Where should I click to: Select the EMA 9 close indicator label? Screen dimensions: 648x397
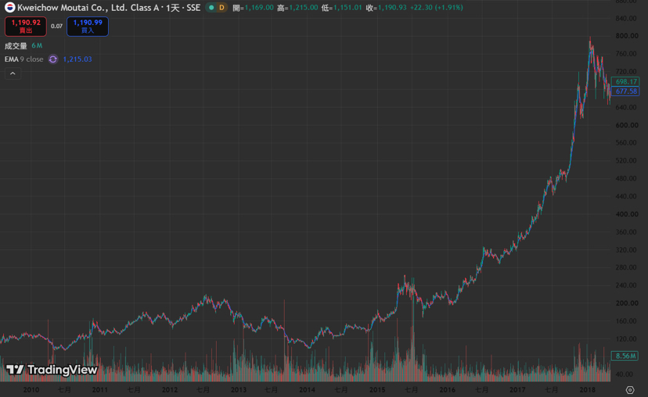[x=24, y=59]
